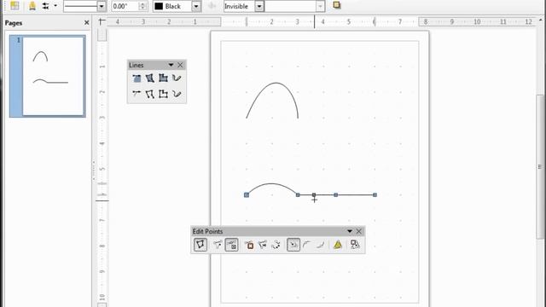546x307 pixels.
Task: Toggle Corner Point in Edit Points toolbar
Action: (x=293, y=245)
